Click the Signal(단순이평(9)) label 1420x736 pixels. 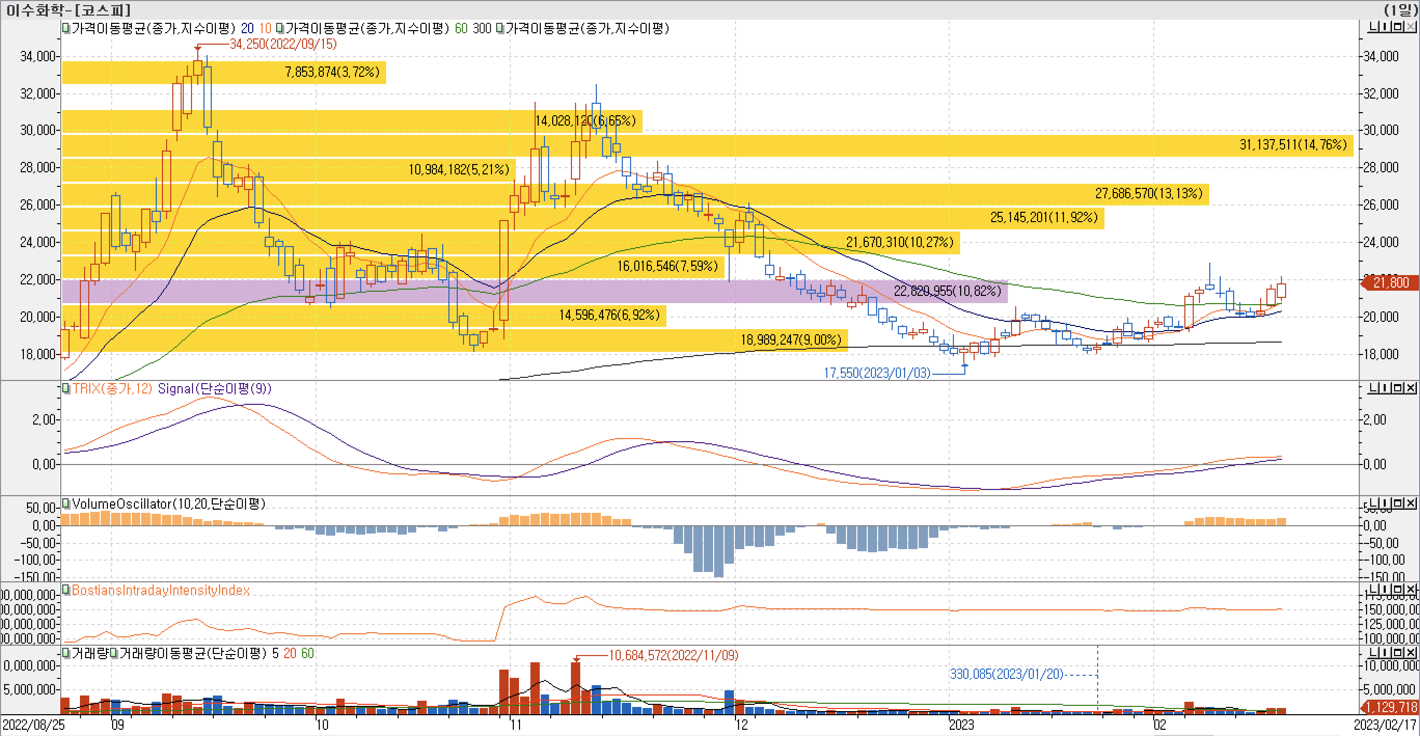pos(214,388)
